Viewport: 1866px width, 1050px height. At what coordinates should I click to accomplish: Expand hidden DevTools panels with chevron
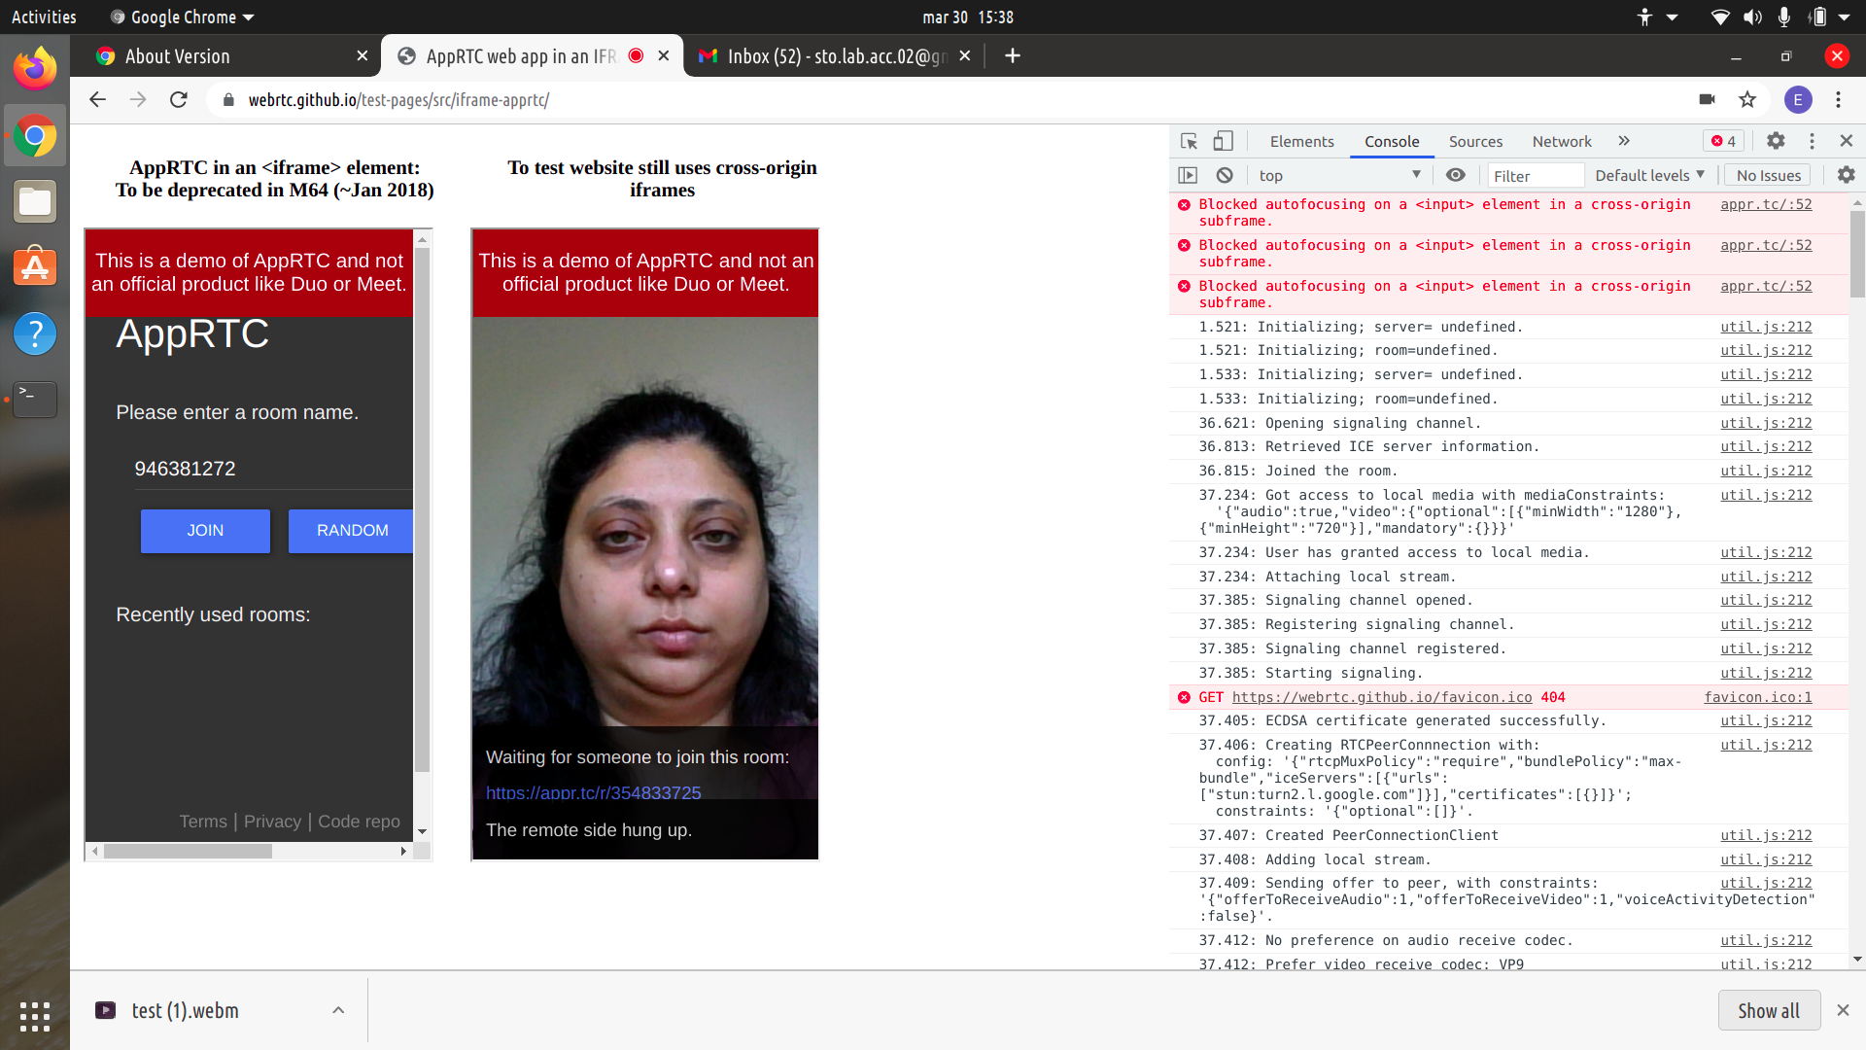[x=1623, y=141]
